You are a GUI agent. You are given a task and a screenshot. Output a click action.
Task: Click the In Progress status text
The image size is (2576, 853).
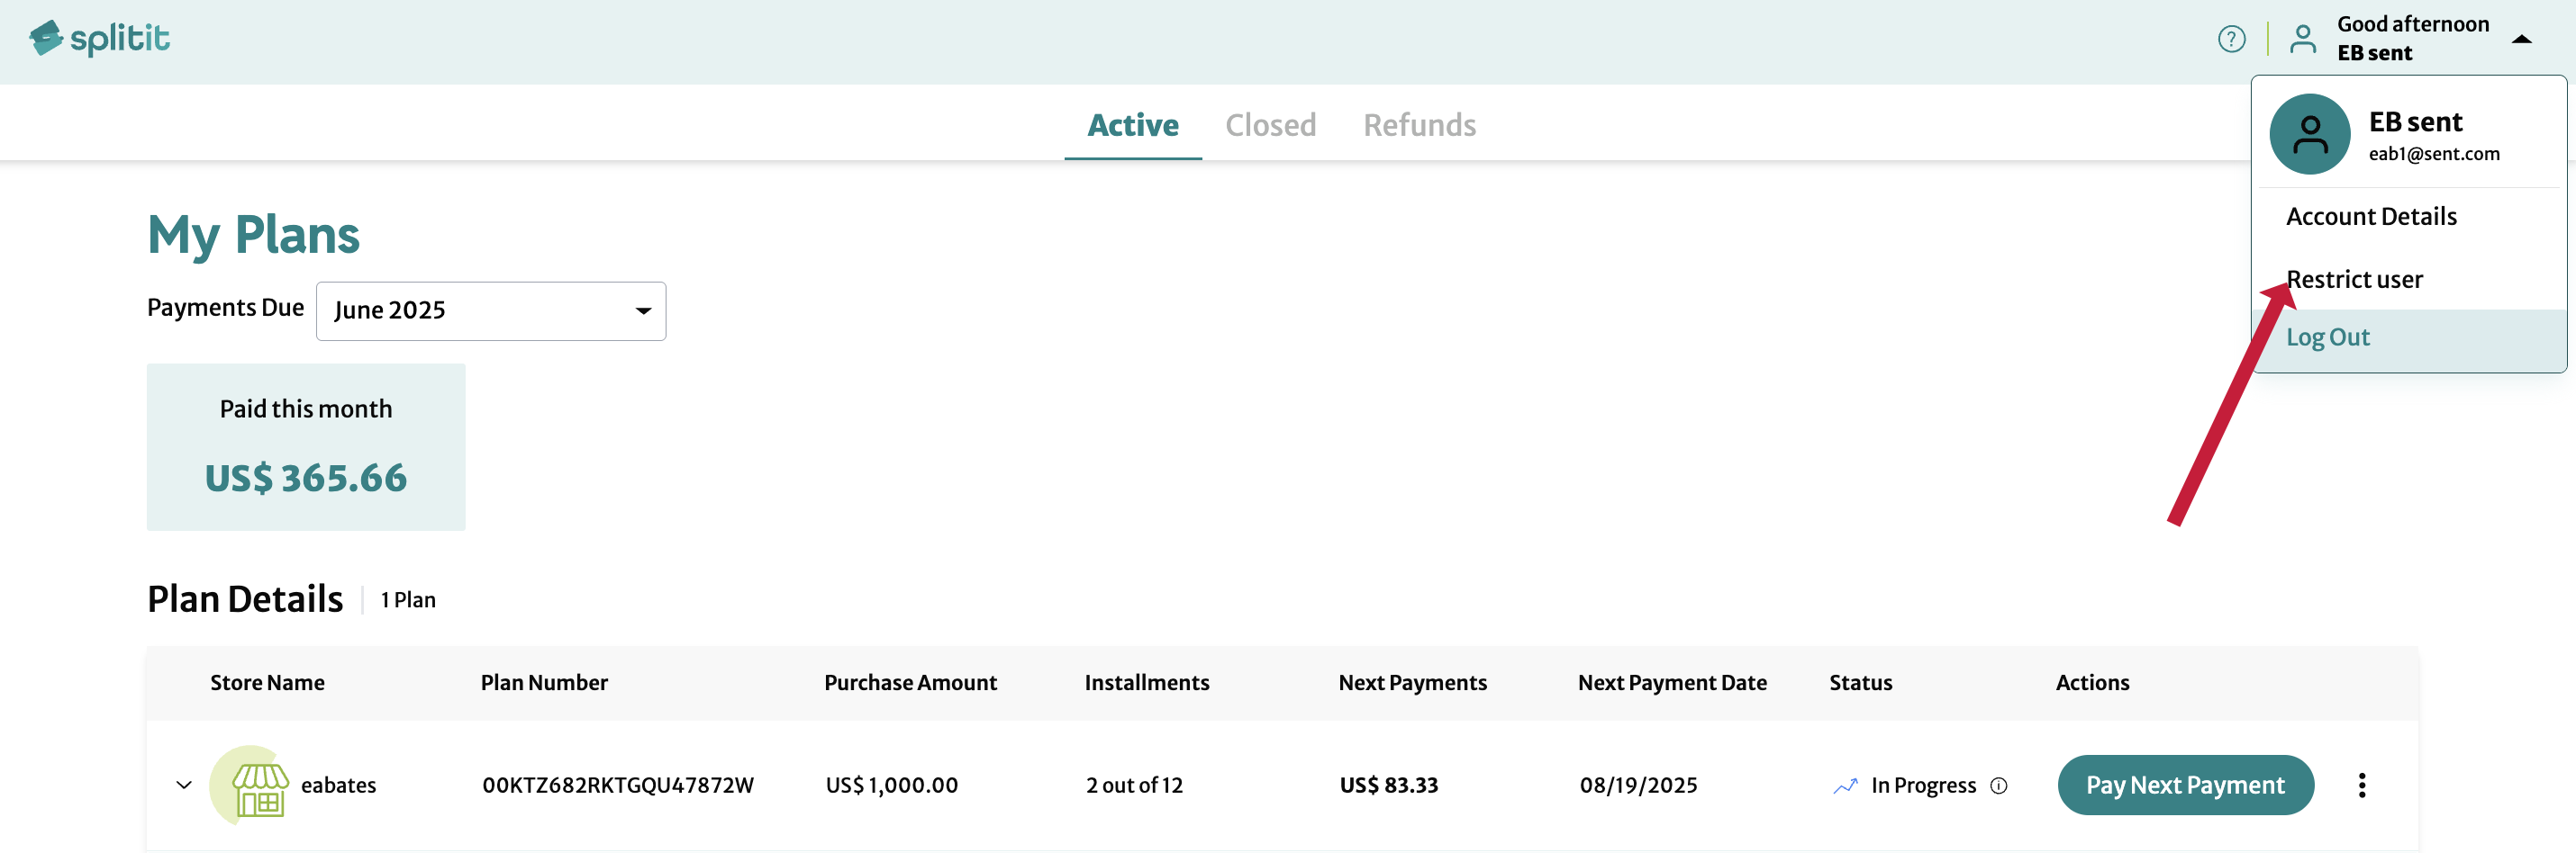coord(1923,786)
